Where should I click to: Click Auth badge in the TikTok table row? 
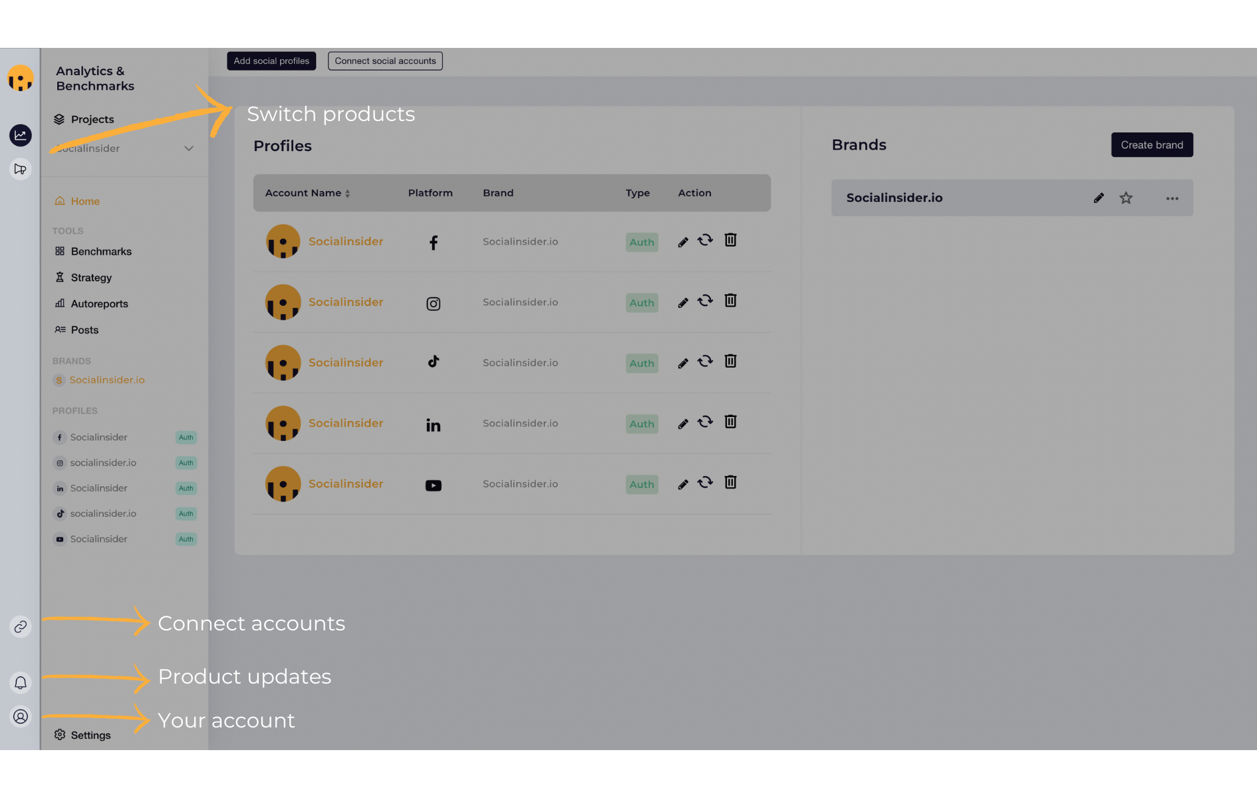pos(642,363)
